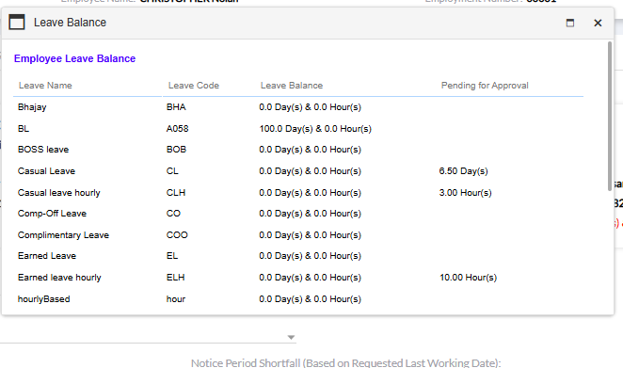The height and width of the screenshot is (368, 623).
Task: Select the Comp-Off Leave name
Action: (52, 214)
